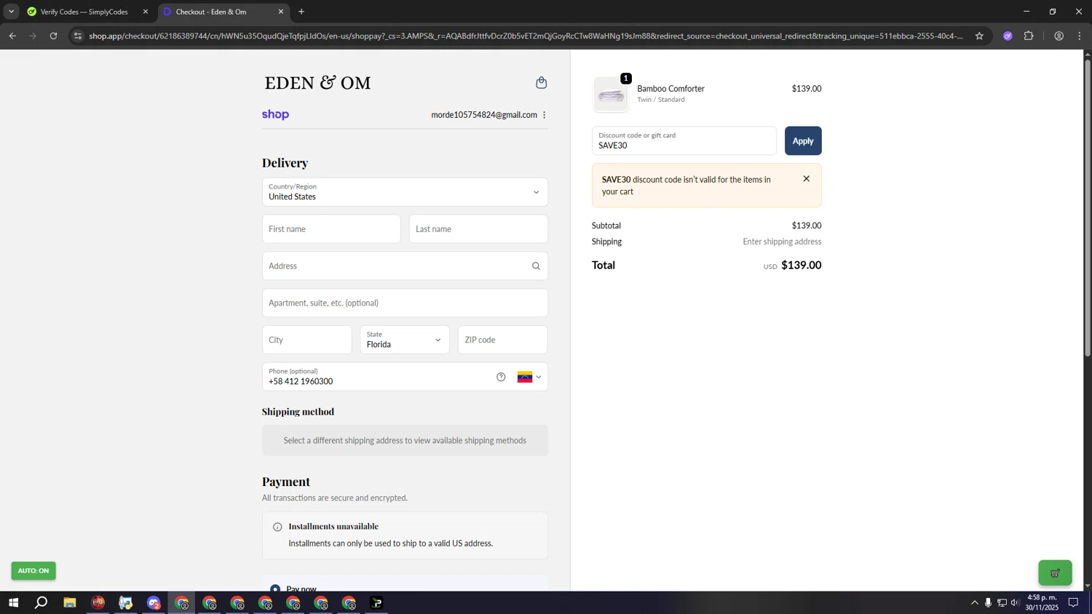This screenshot has width=1092, height=614.
Task: Open the Python app on the taskbar
Action: point(126,602)
